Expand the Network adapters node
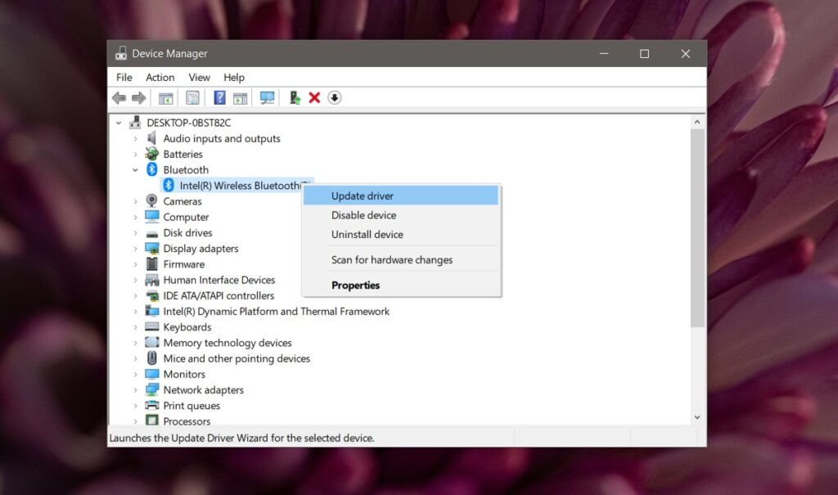This screenshot has width=838, height=495. tap(136, 390)
